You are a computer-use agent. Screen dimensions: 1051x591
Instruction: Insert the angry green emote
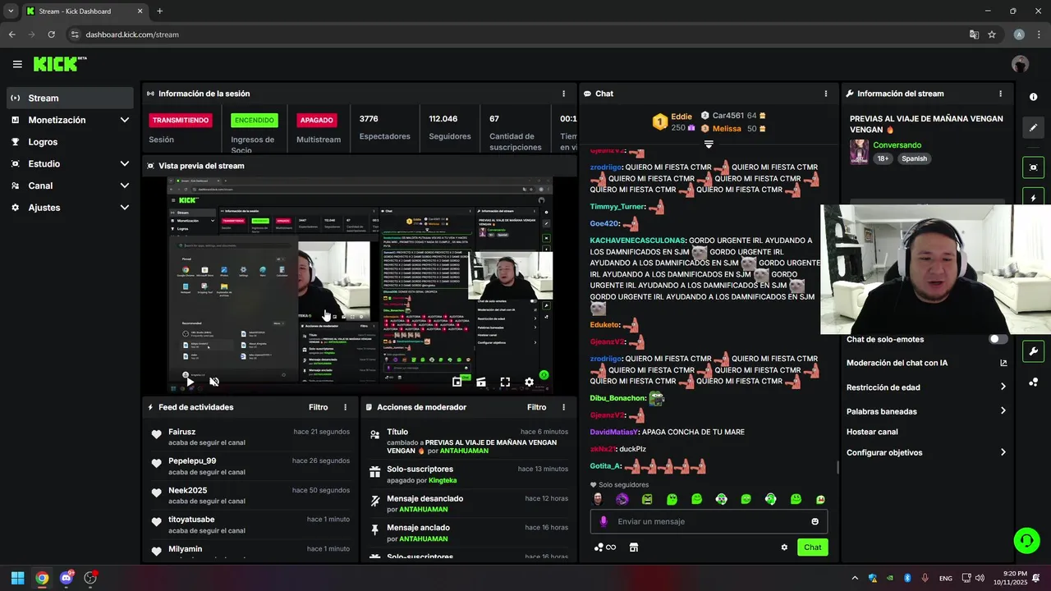point(647,499)
